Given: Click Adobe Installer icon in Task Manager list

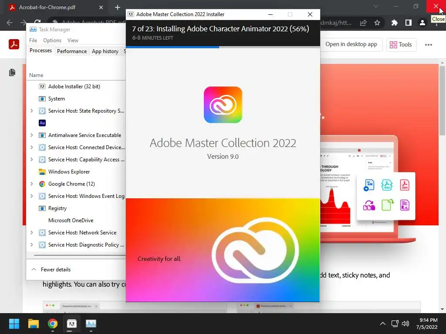Looking at the screenshot, I should tap(42, 87).
